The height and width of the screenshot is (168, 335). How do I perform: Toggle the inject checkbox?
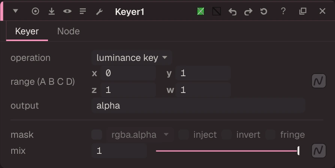[x=184, y=134]
